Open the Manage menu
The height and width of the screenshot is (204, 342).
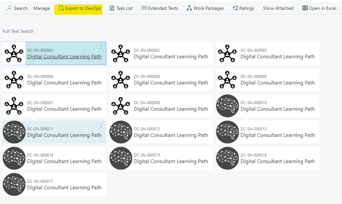pyautogui.click(x=42, y=8)
